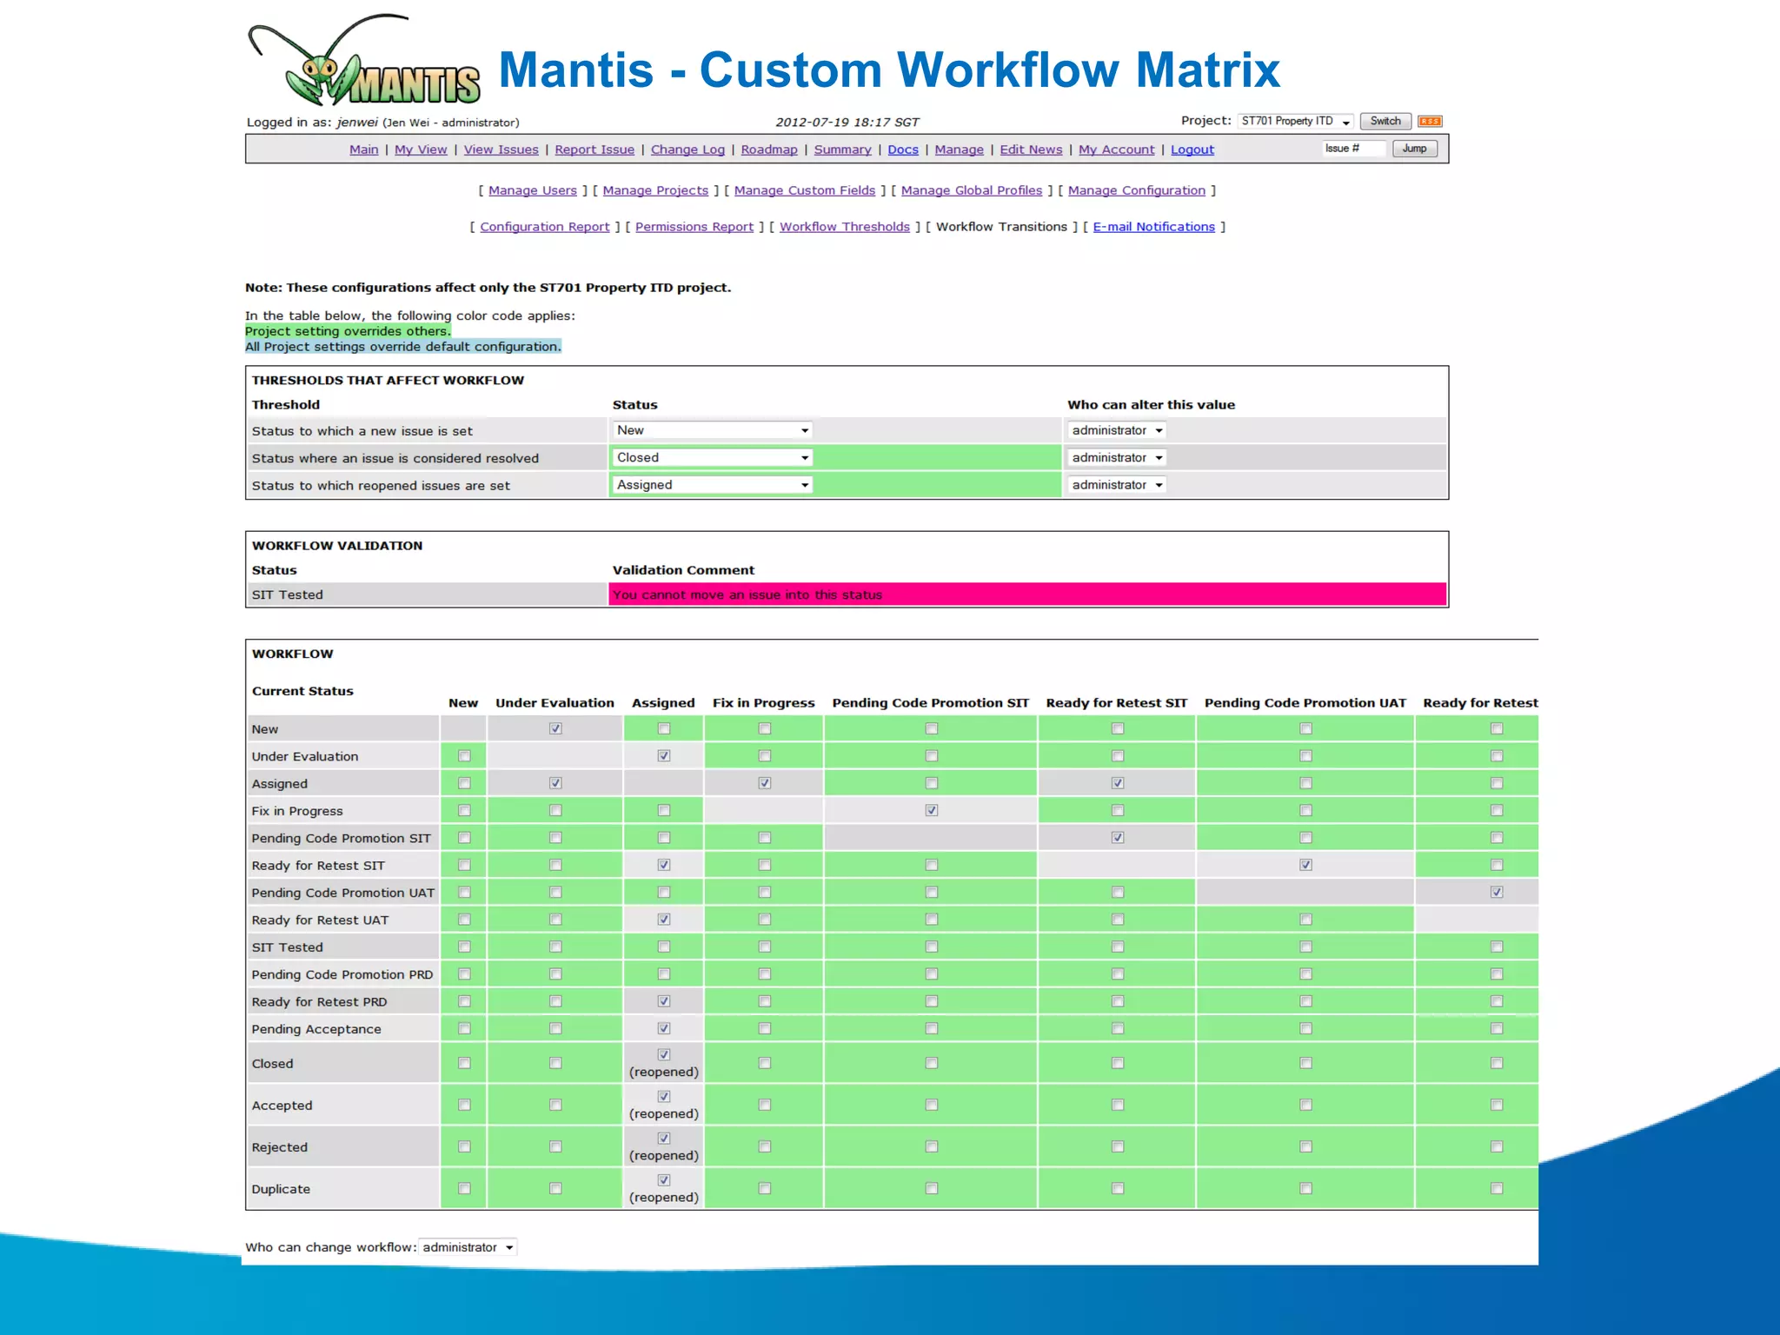Toggle Assigned checkbox in Pending Acceptance row

pyautogui.click(x=664, y=1028)
